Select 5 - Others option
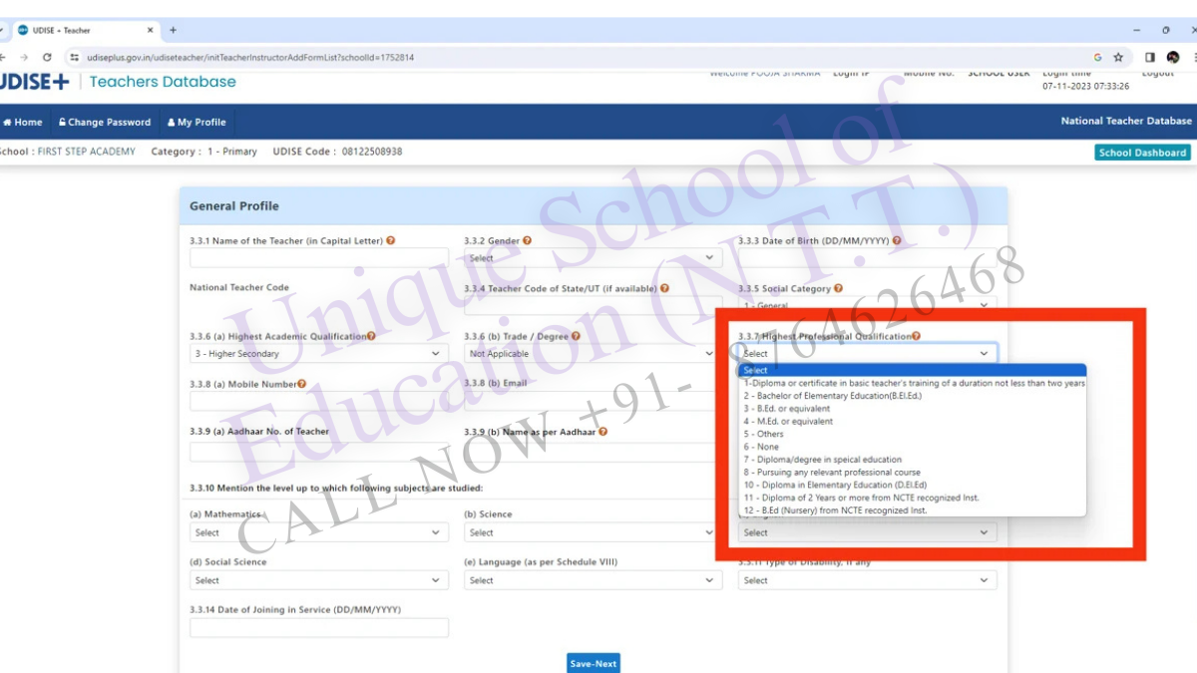The image size is (1197, 673). coord(913,435)
